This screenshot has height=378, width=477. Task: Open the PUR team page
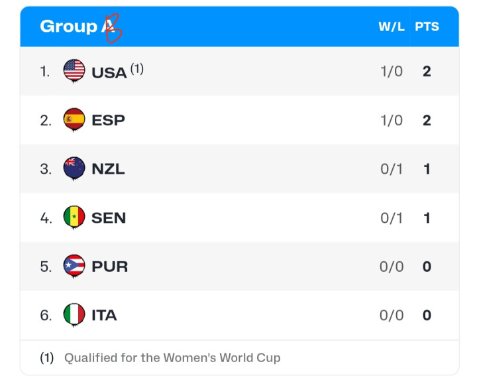(110, 267)
